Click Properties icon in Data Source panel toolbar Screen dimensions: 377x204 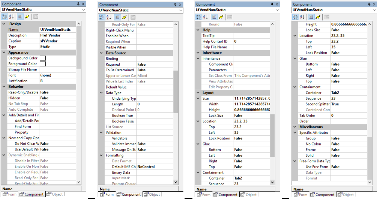(117, 17)
